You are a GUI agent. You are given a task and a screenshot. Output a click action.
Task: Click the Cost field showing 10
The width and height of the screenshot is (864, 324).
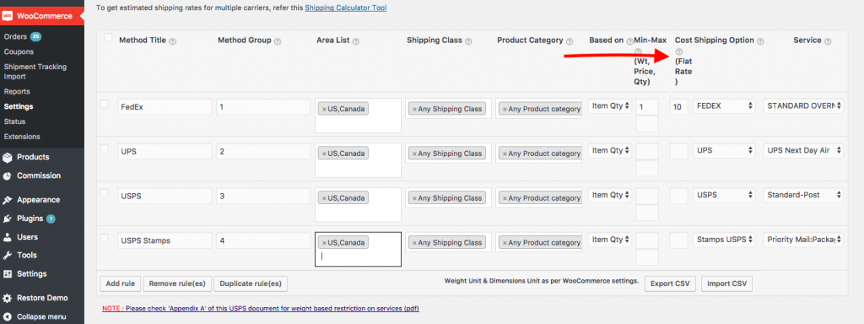click(x=679, y=107)
